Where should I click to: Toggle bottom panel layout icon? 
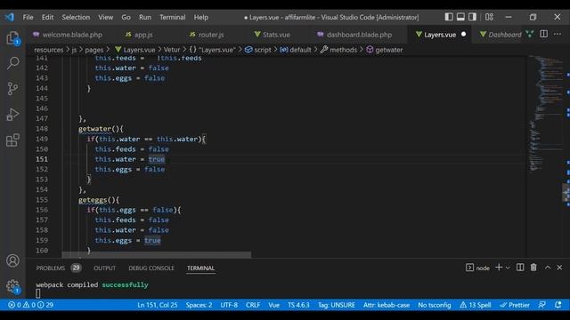(x=460, y=17)
